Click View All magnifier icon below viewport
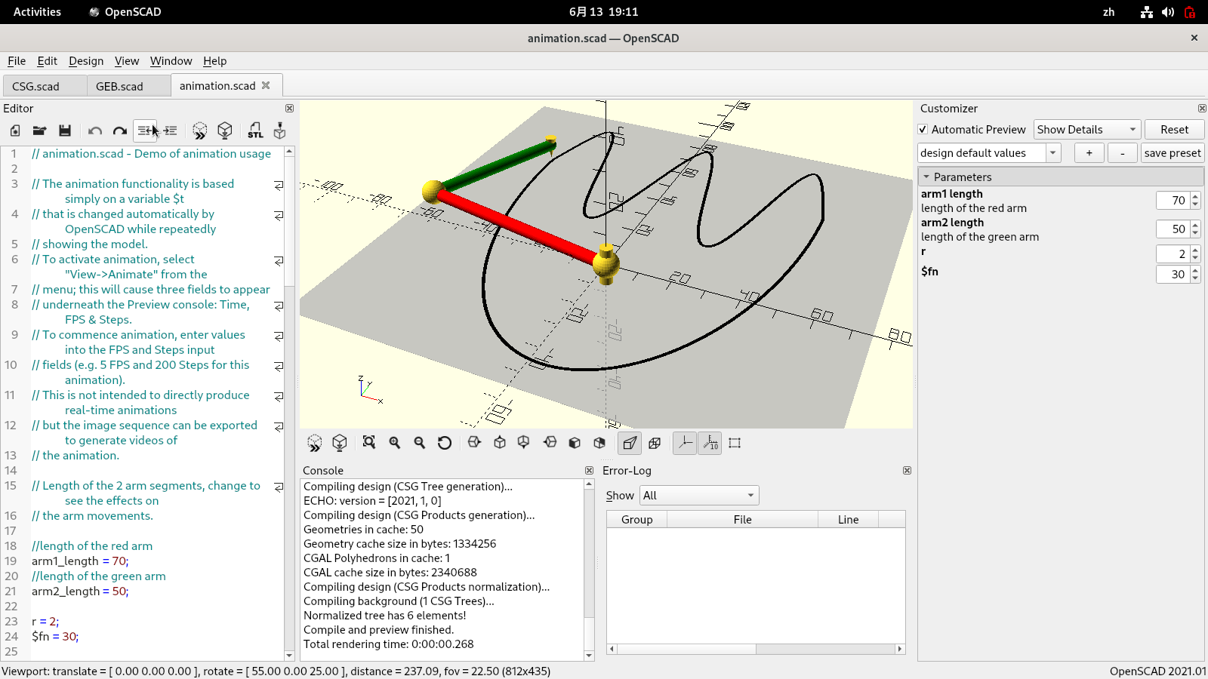The height and width of the screenshot is (679, 1208). (x=368, y=443)
